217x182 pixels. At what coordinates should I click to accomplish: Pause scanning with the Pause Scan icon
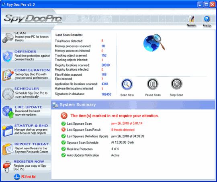pyautogui.click(x=153, y=84)
